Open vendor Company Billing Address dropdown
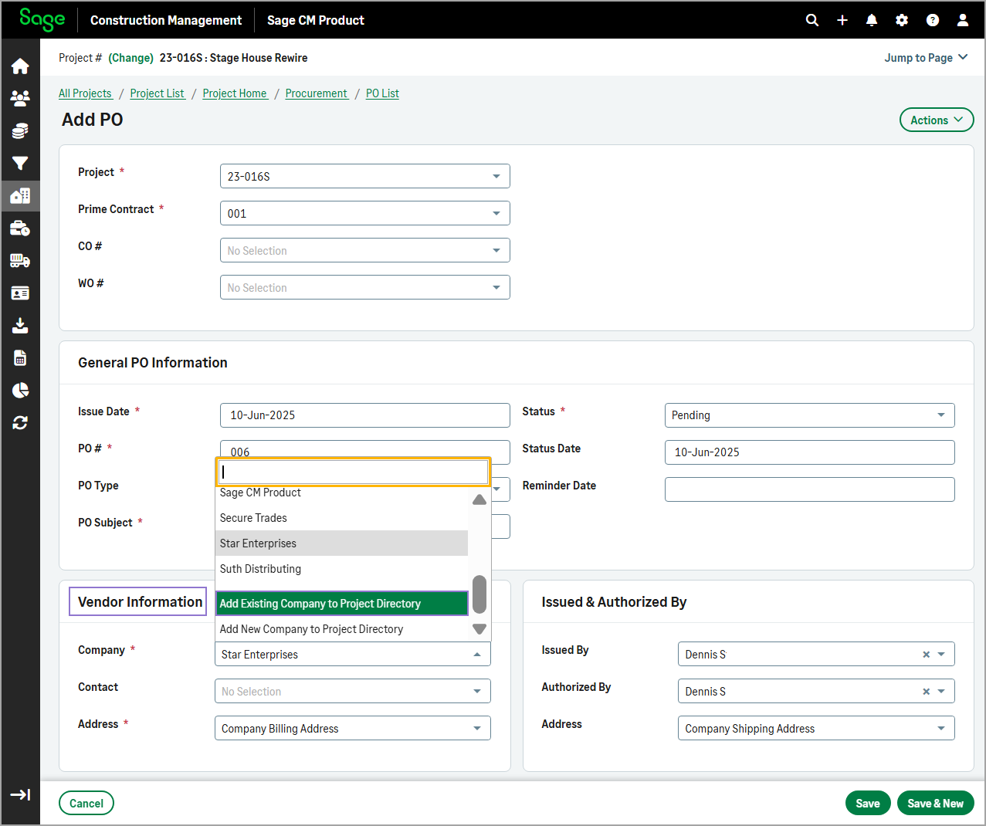This screenshot has width=986, height=826. point(353,728)
